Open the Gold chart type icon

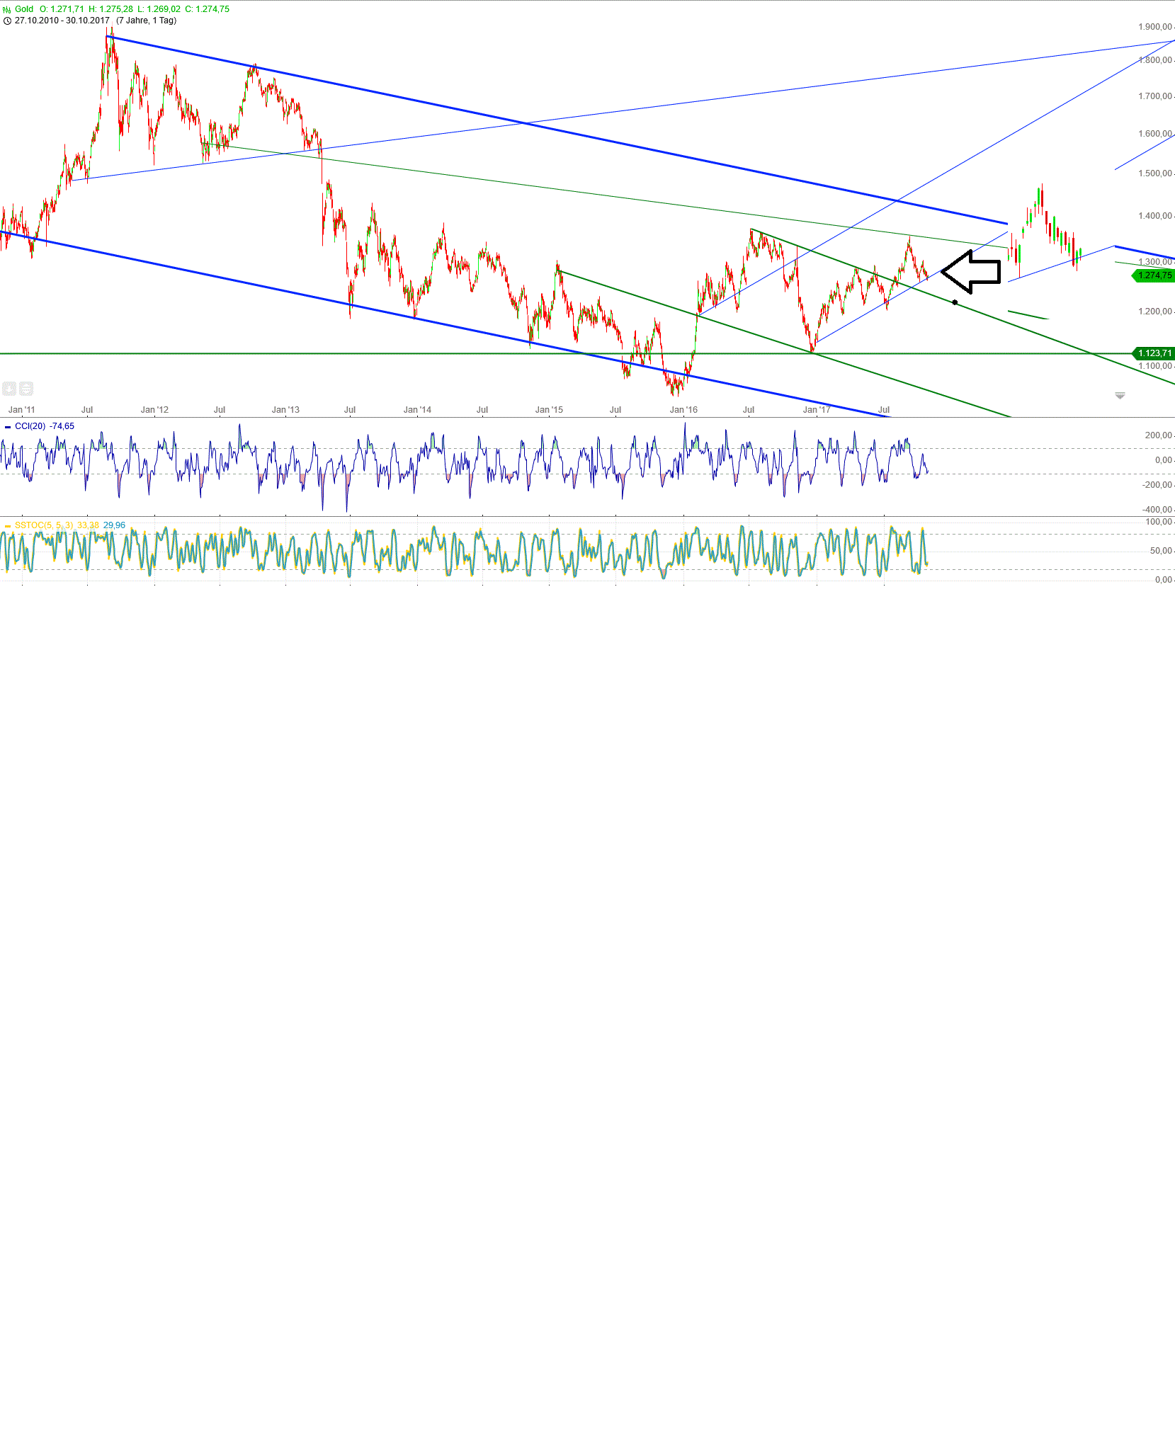coord(6,9)
